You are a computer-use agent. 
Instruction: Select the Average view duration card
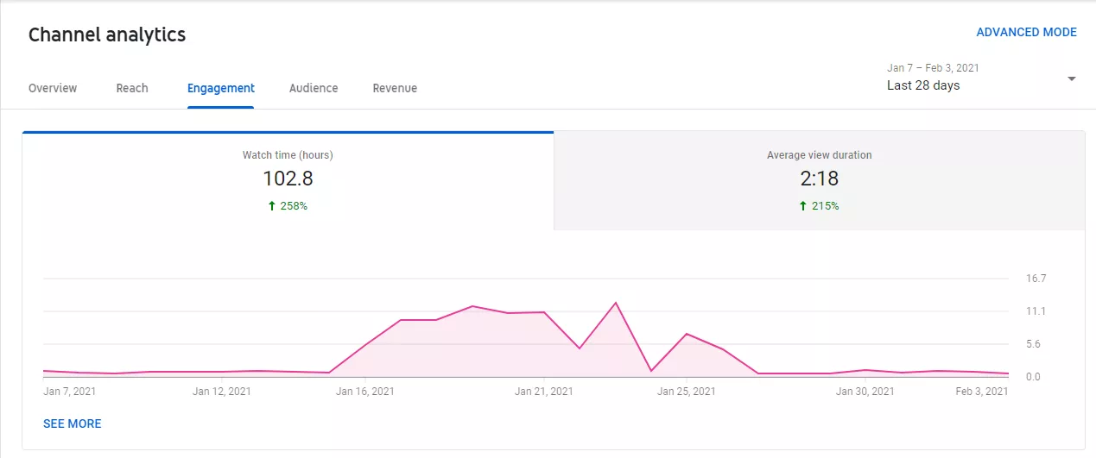819,181
